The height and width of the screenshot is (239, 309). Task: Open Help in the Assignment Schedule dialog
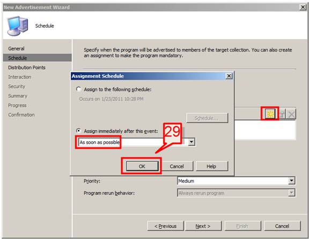(211, 166)
